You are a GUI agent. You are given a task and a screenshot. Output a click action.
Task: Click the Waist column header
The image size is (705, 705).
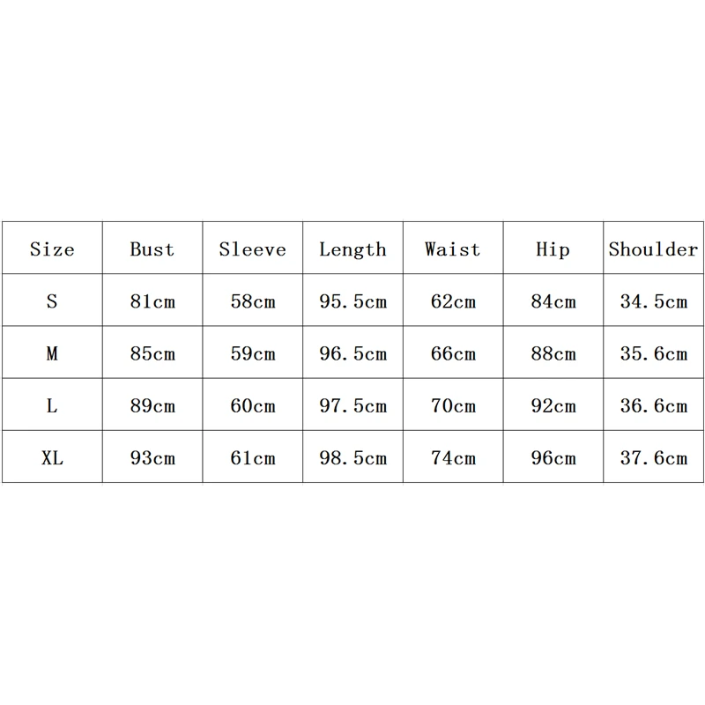[x=453, y=249]
